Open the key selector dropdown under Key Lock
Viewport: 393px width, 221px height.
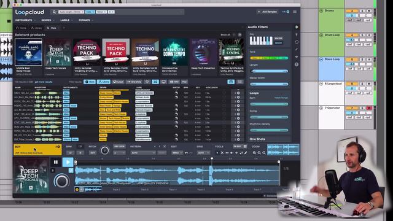119,153
